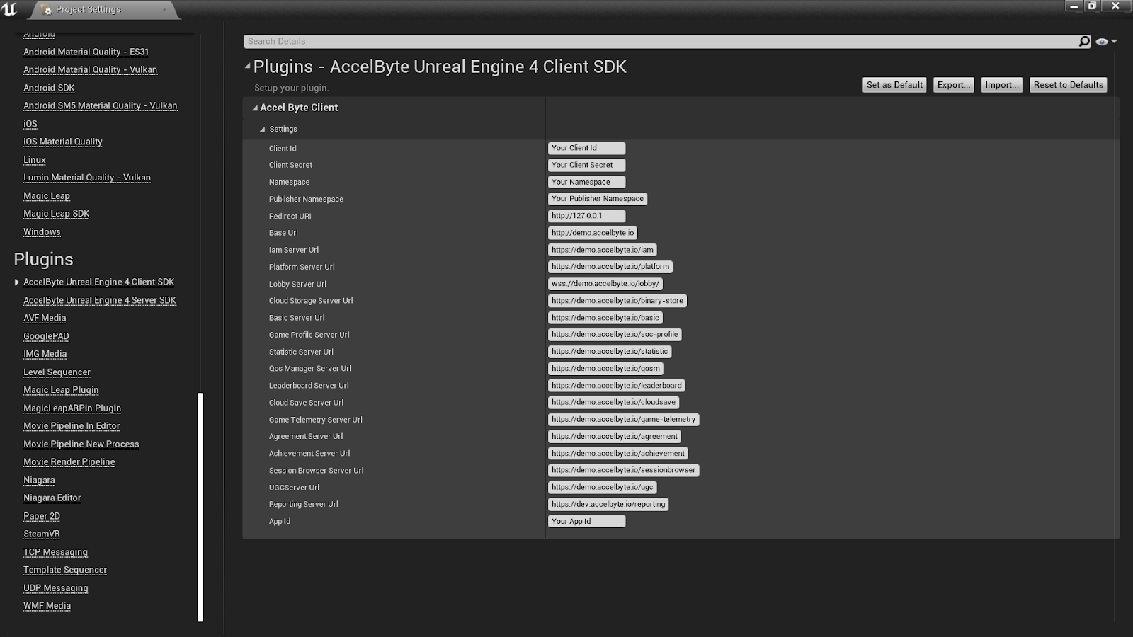This screenshot has width=1133, height=637.
Task: Collapse the Accel Byte Client category
Action: [x=255, y=108]
